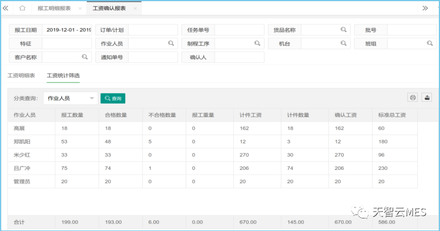Click the export icon button
440x231 pixels.
pos(427,97)
